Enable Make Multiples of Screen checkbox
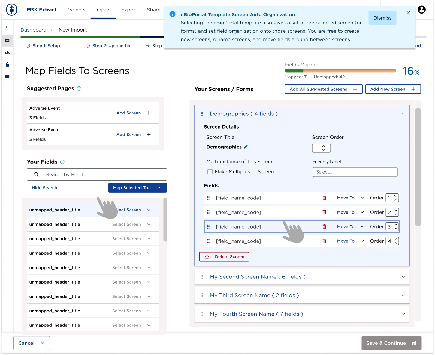This screenshot has height=355, width=435. [x=210, y=172]
